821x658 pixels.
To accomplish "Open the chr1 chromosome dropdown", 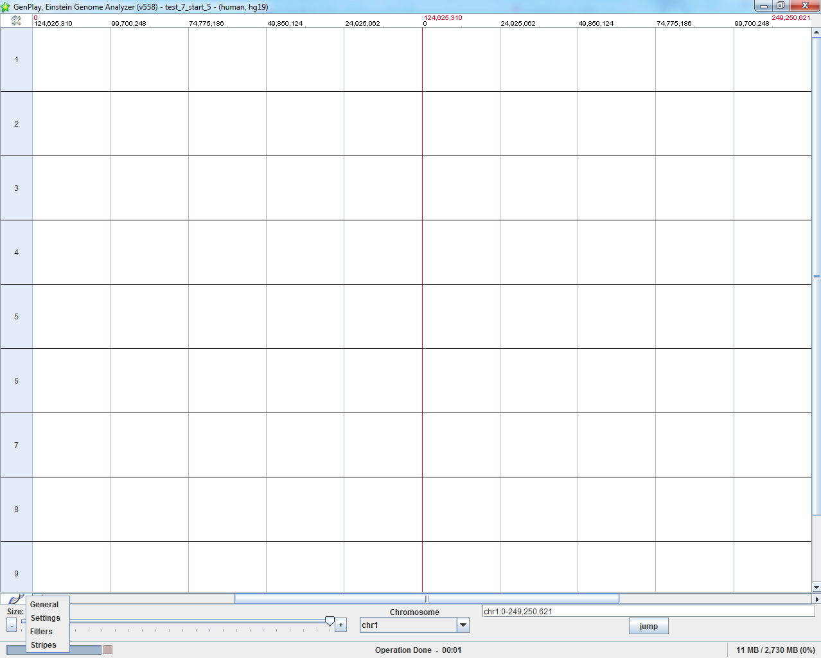I will click(463, 625).
